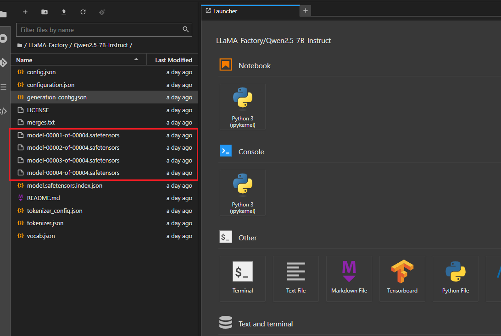Open the Running Terminals and Kernels sidebar
Image resolution: width=501 pixels, height=336 pixels.
coord(3,38)
